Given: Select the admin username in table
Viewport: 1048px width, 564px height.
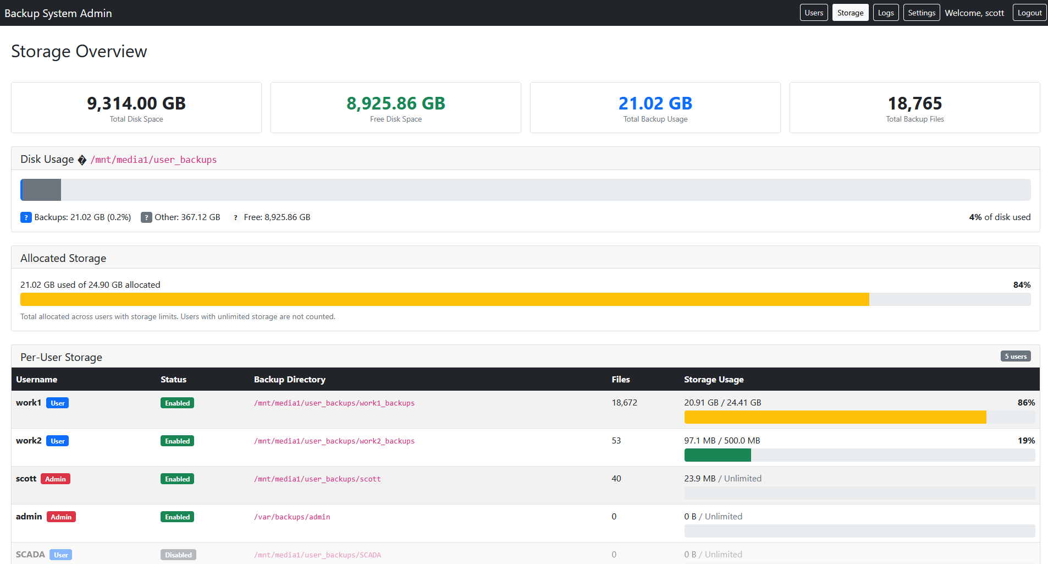Looking at the screenshot, I should coord(29,517).
